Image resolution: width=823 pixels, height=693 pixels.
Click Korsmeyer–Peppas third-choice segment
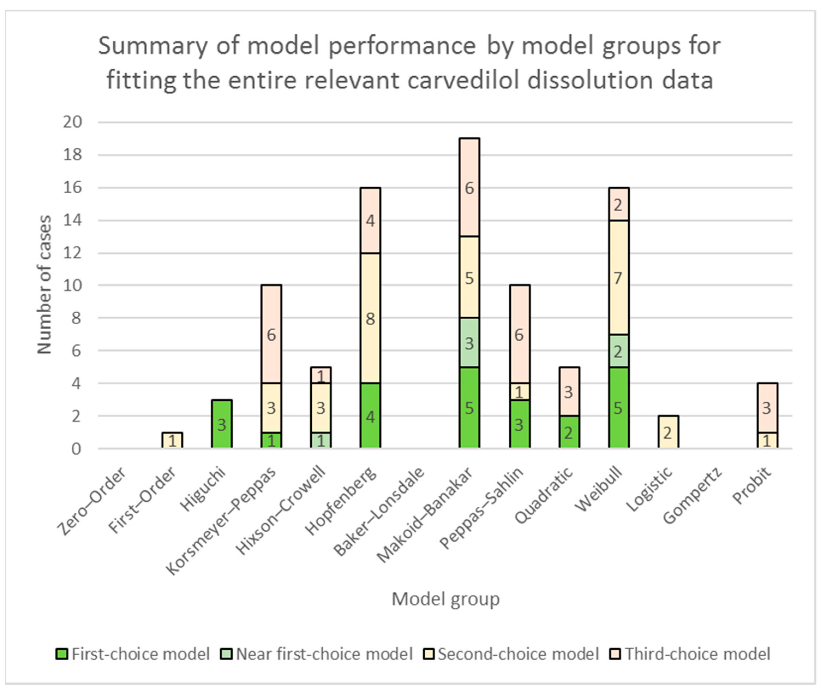(271, 334)
